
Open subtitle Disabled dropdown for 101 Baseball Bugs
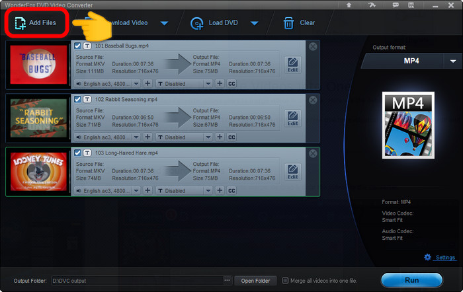pyautogui.click(x=185, y=84)
